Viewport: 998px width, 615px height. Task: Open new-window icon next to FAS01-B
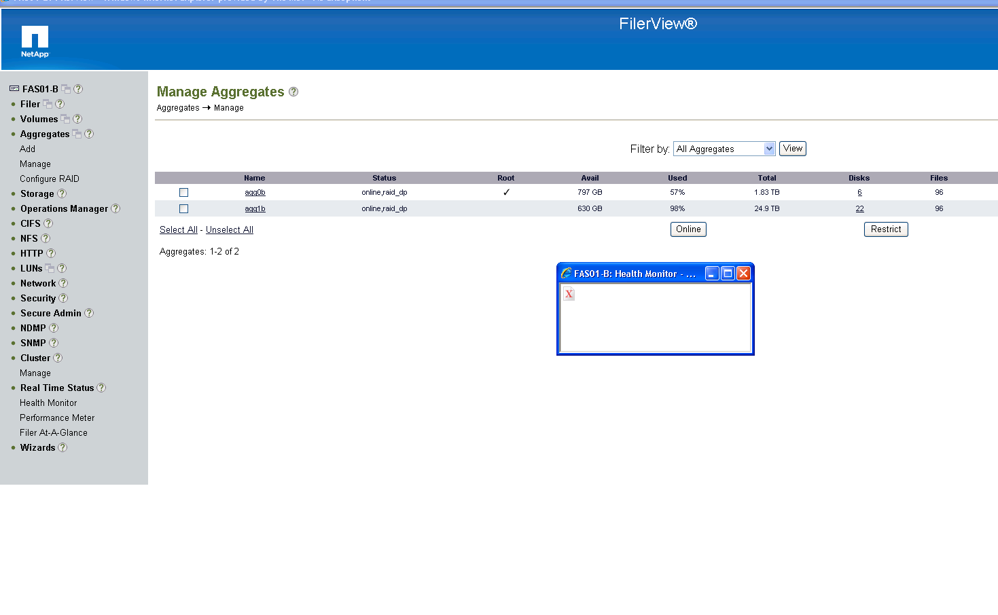66,89
